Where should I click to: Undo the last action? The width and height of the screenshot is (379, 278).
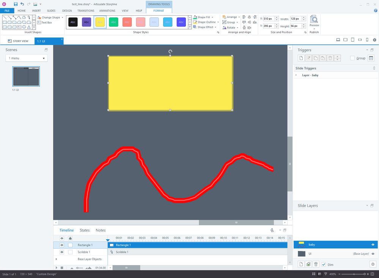click(x=22, y=4)
